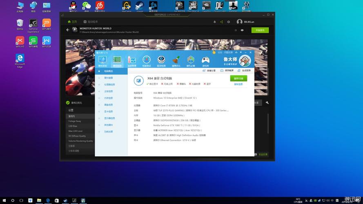Open the driver detection box icon
The height and width of the screenshot is (204, 363).
tap(161, 61)
